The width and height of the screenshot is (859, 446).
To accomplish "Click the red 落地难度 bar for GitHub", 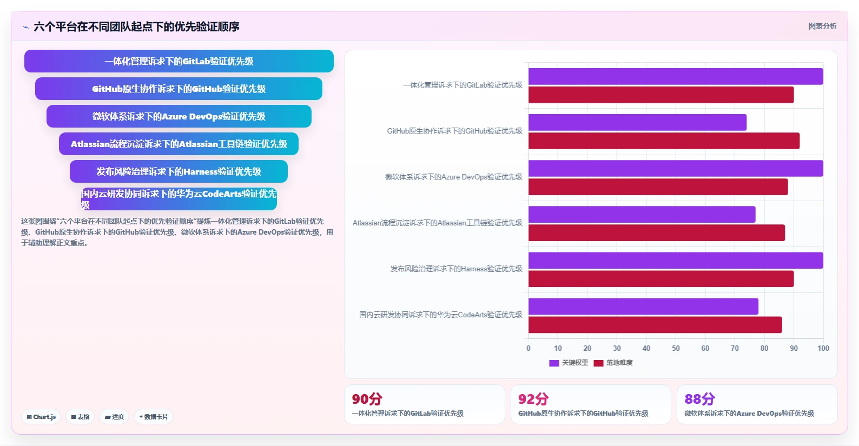I will [x=664, y=141].
